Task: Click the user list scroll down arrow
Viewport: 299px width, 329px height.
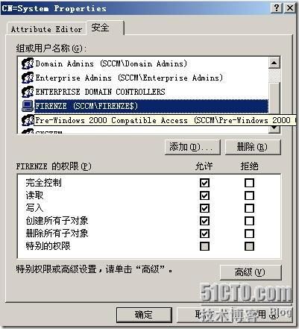Action: [274, 128]
